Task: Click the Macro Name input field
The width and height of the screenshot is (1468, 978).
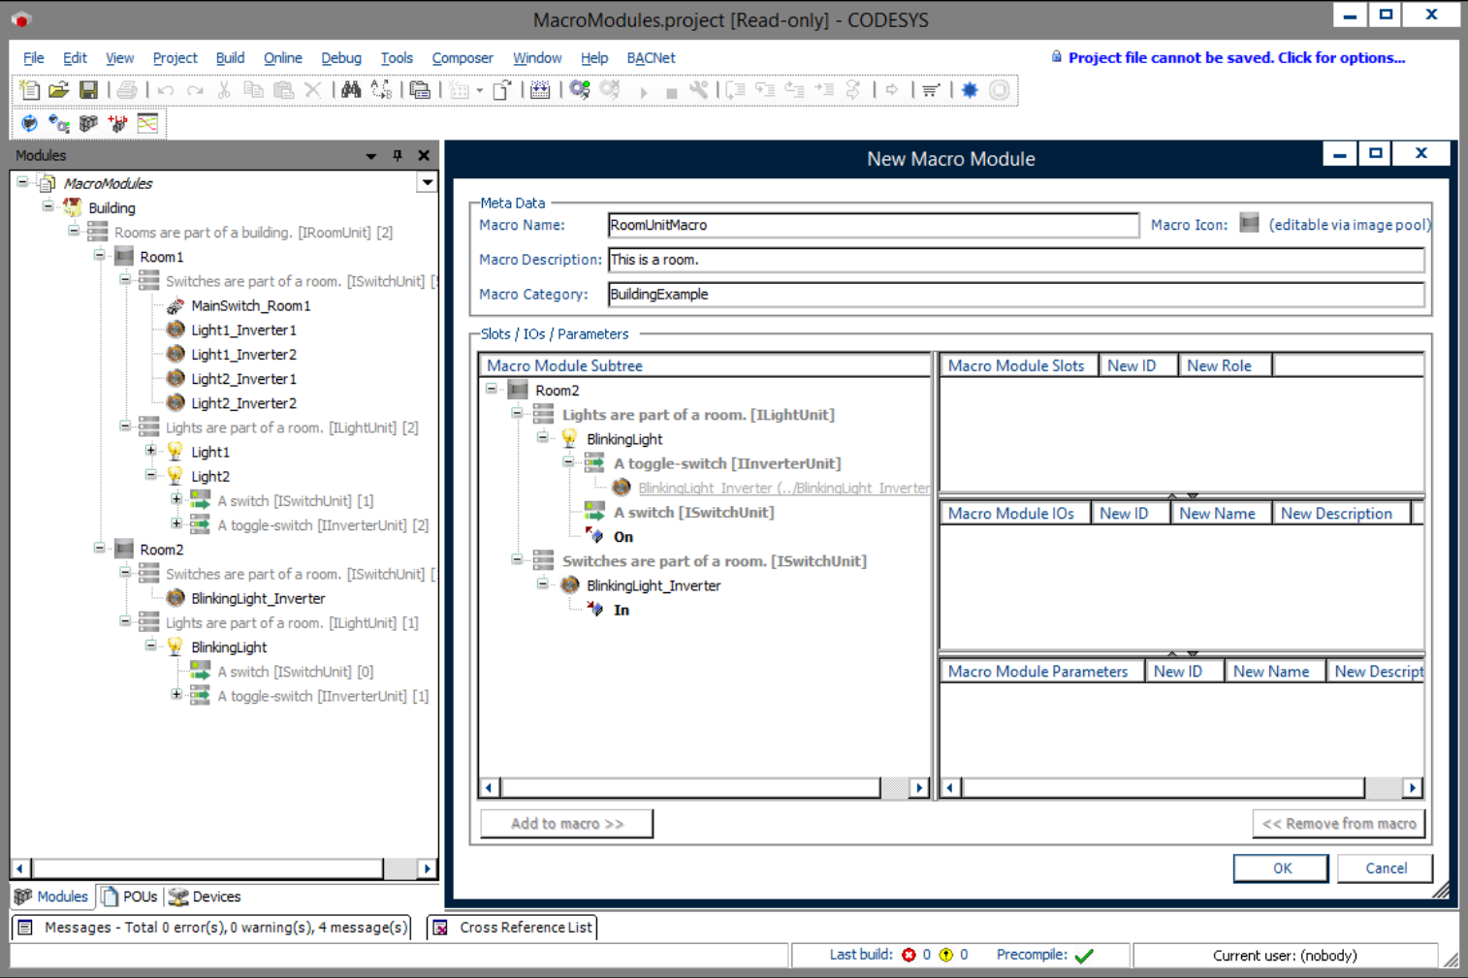Action: pyautogui.click(x=873, y=225)
